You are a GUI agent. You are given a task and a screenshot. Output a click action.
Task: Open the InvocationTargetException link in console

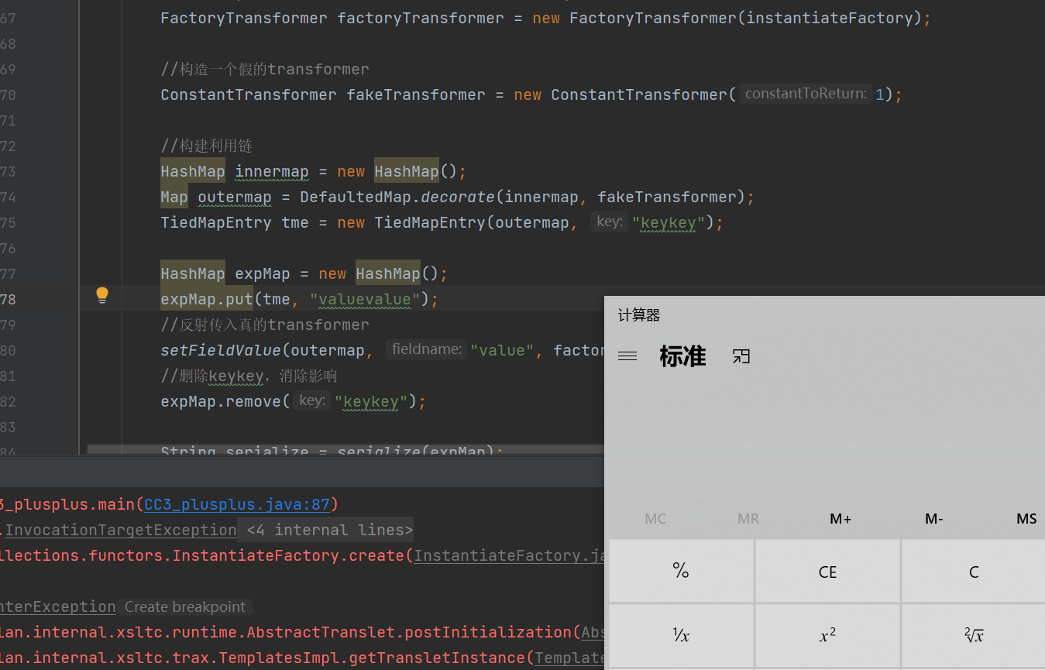(121, 530)
